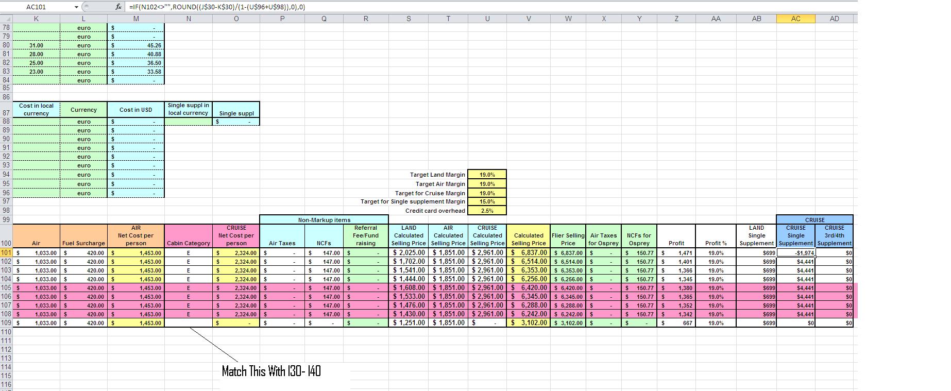This screenshot has height=391, width=951.
Task: Click the Air Taxes for Osprey header
Action: [x=603, y=236]
